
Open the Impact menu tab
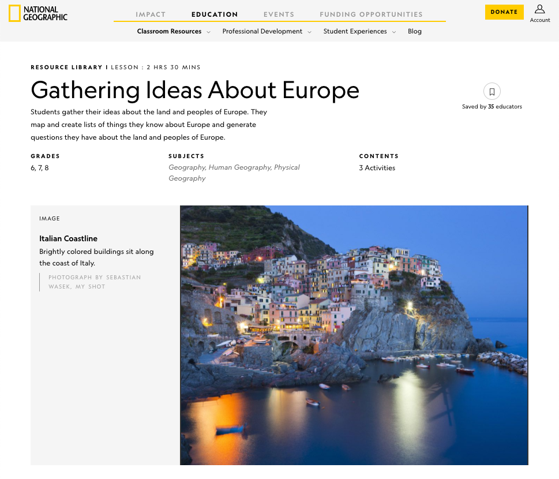pos(151,14)
